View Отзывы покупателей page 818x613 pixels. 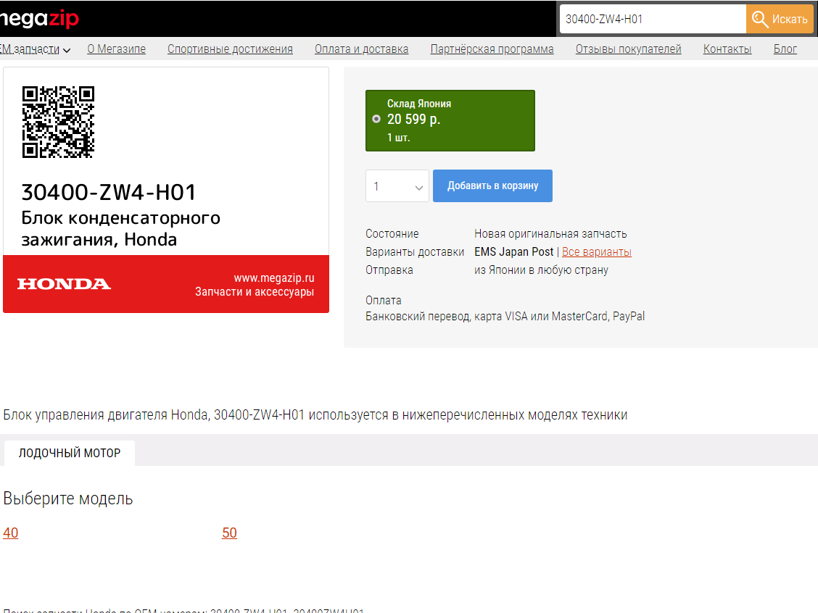tap(628, 49)
